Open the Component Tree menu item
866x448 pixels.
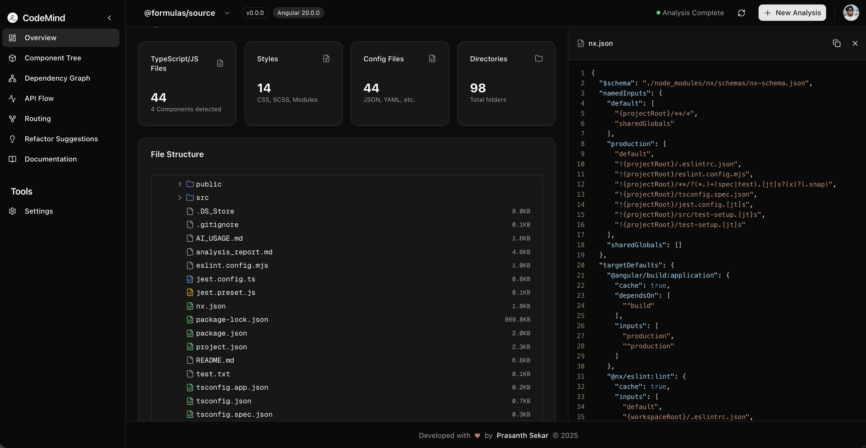click(x=53, y=58)
